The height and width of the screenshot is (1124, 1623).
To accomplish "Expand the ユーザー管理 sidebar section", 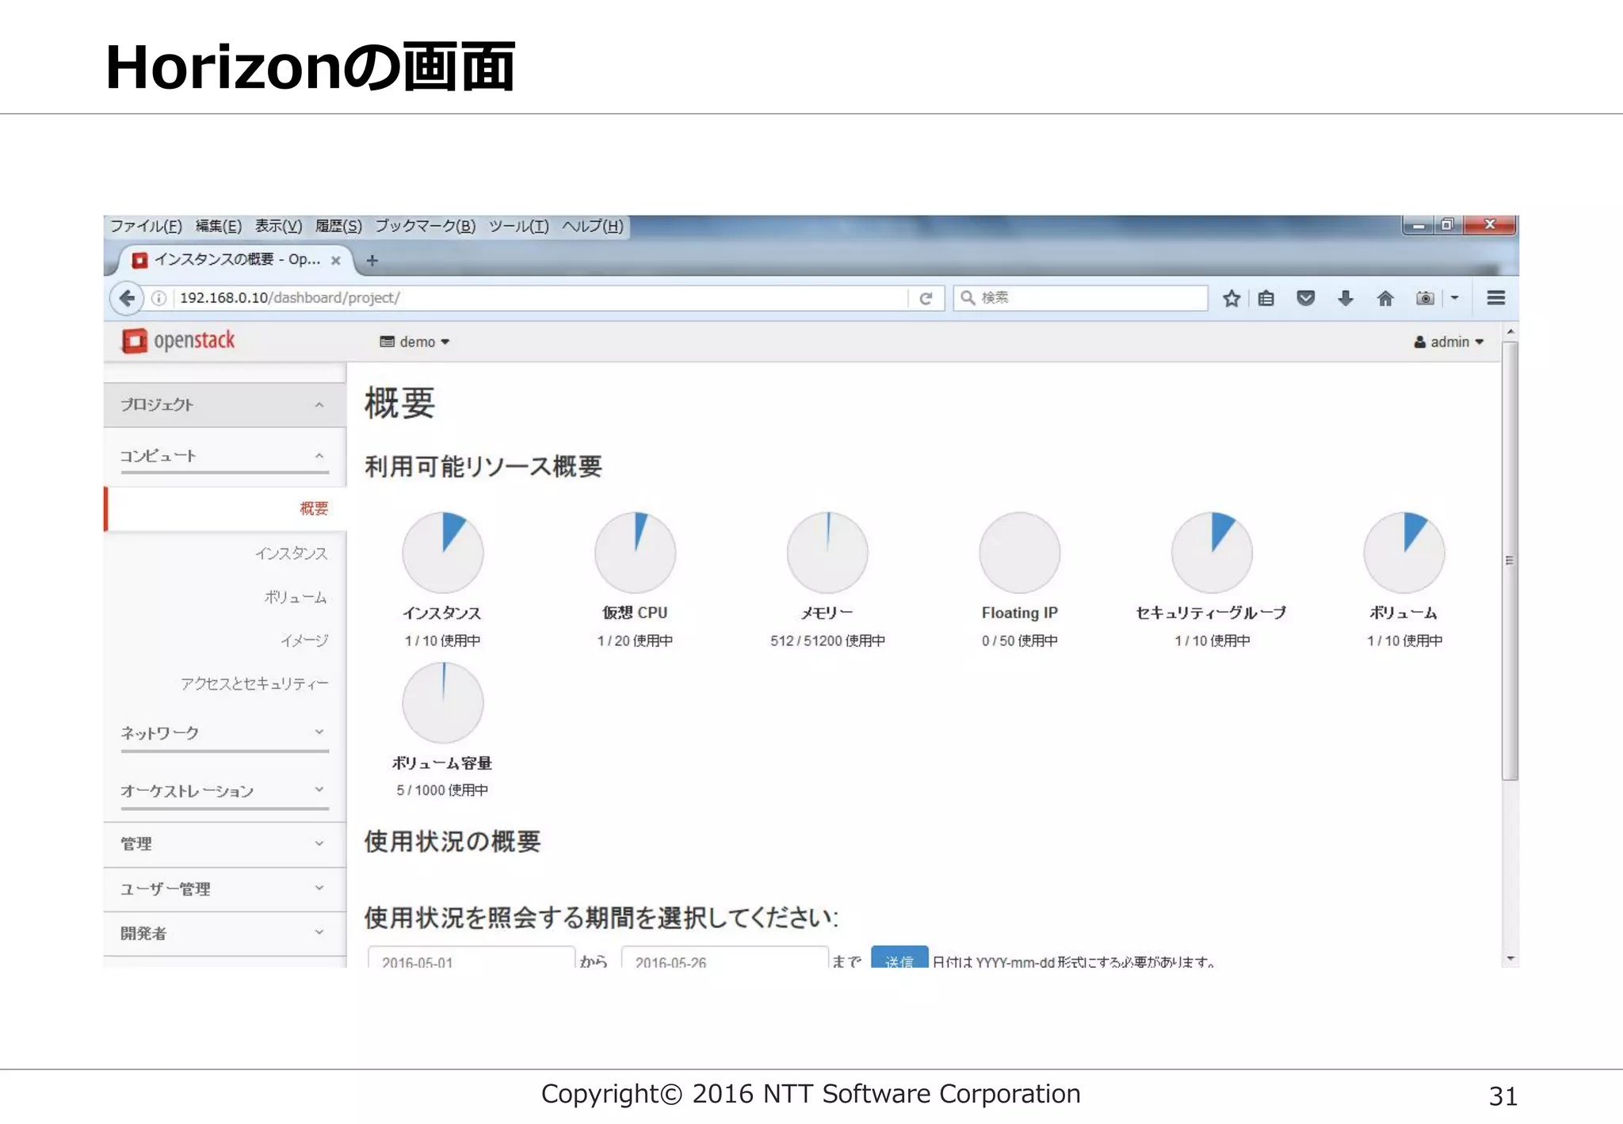I will pyautogui.click(x=224, y=889).
